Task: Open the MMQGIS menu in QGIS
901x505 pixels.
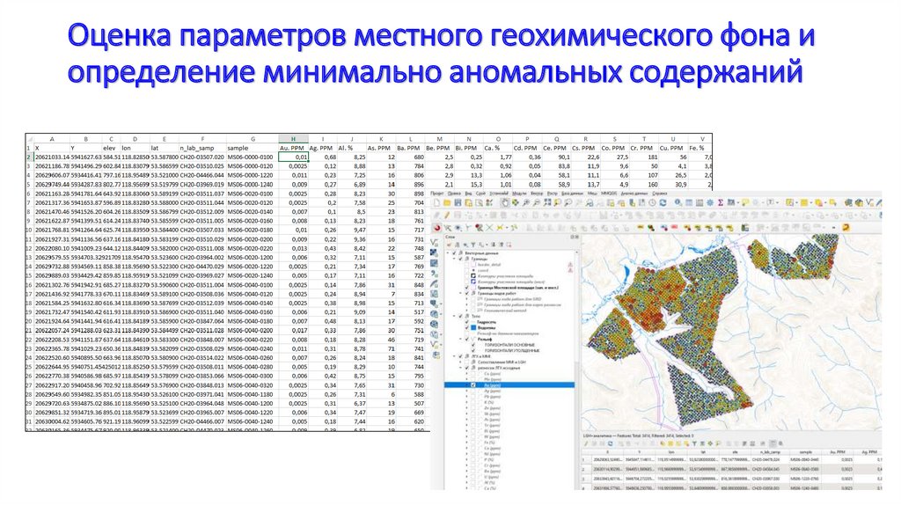Action: (x=609, y=194)
